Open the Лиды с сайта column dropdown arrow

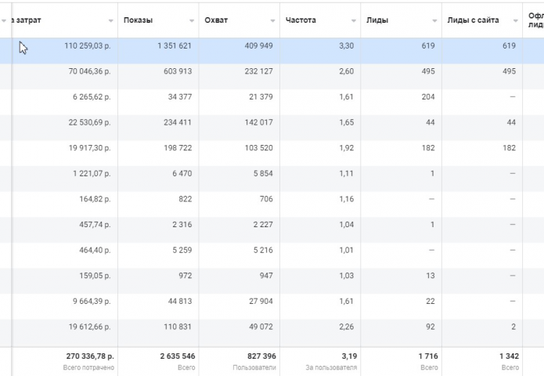pos(516,21)
